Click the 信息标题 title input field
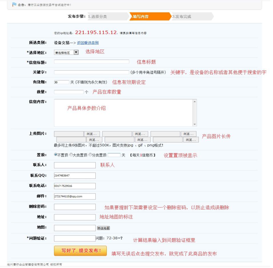This screenshot has width=273, height=268. pyautogui.click(x=91, y=62)
